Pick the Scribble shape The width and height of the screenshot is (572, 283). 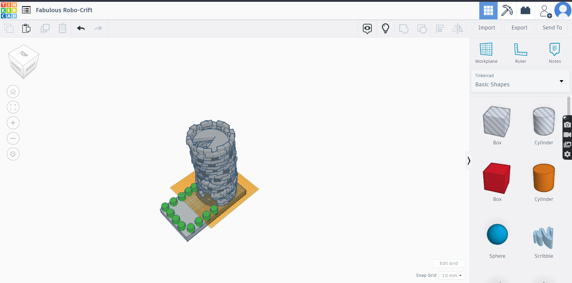pyautogui.click(x=544, y=238)
